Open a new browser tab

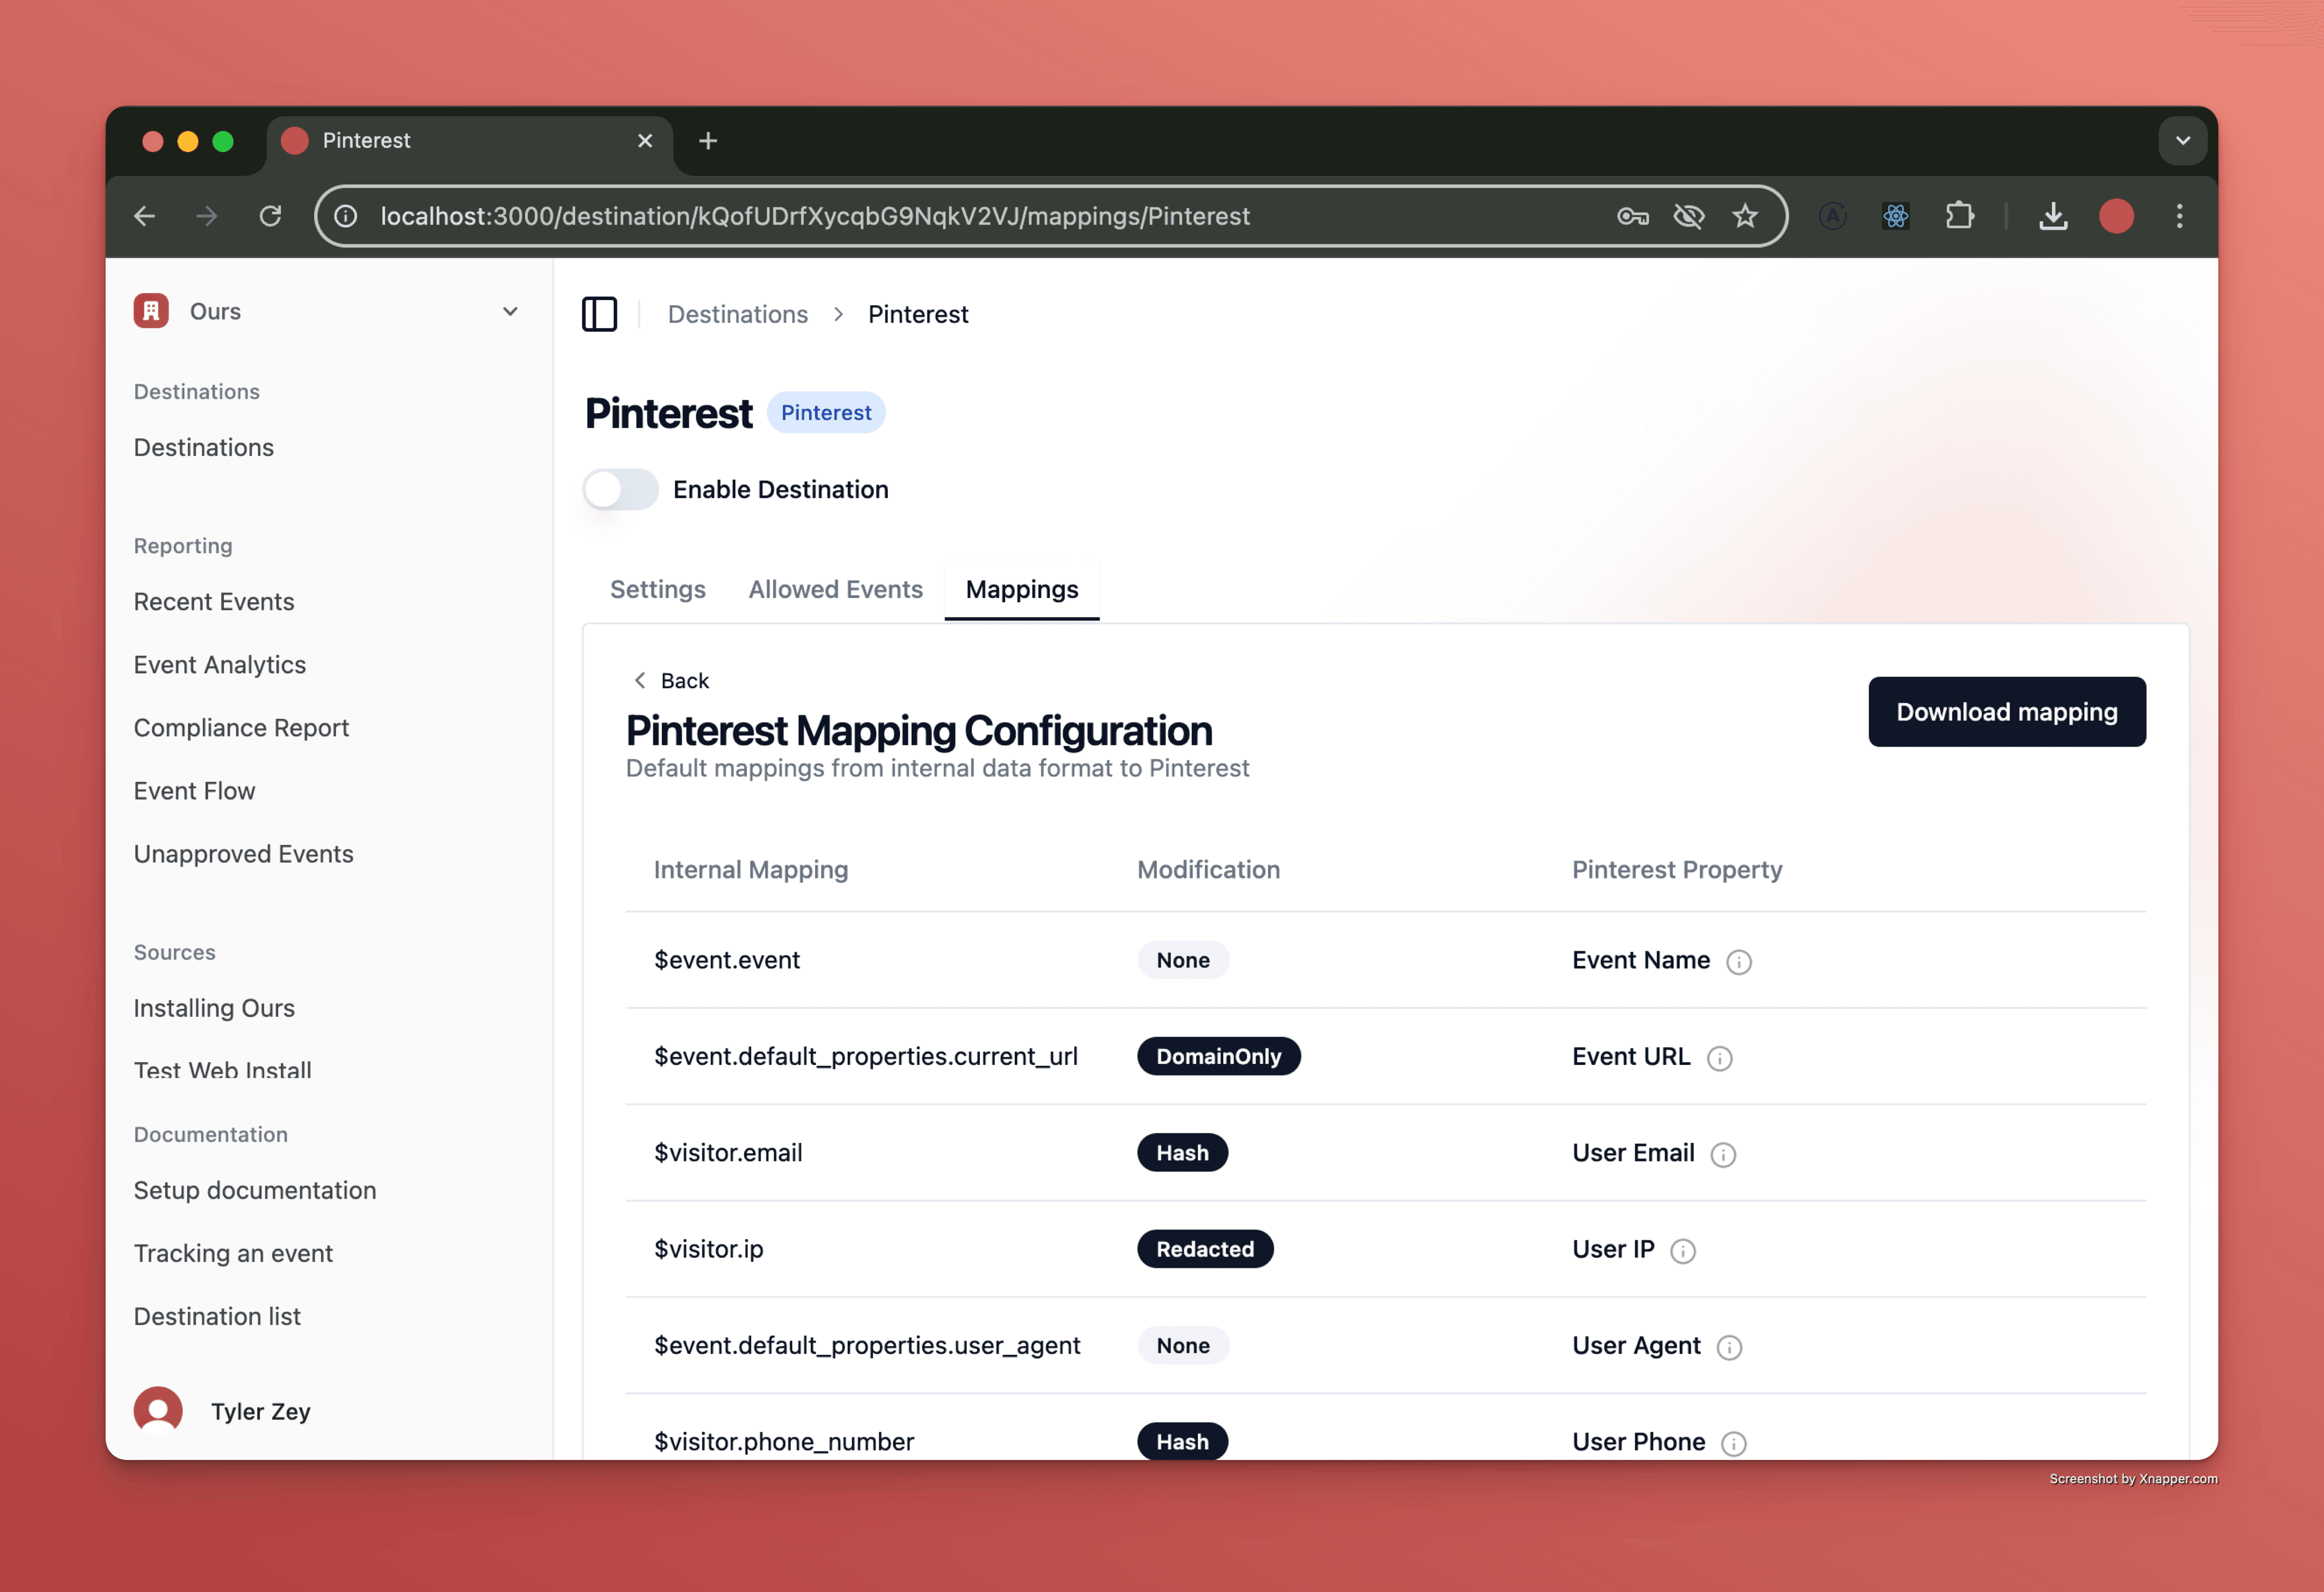(708, 141)
